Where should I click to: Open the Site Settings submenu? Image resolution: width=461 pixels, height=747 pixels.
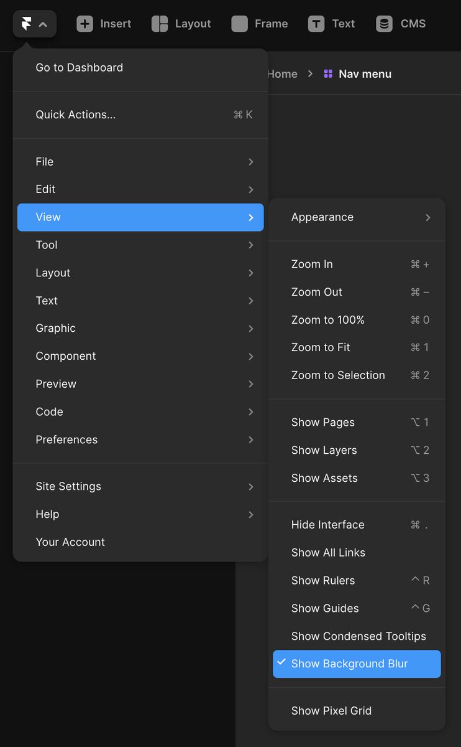tap(140, 486)
